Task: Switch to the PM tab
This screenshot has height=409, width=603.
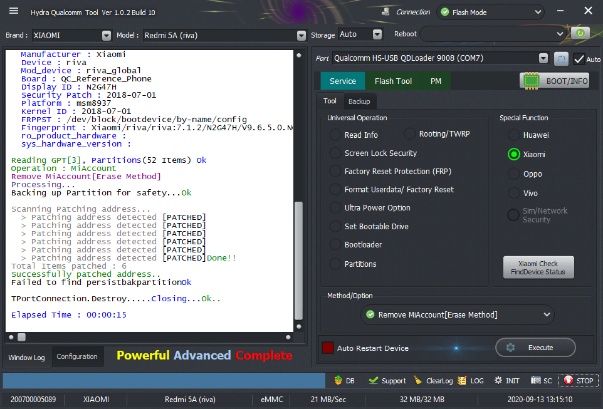Action: click(x=436, y=81)
